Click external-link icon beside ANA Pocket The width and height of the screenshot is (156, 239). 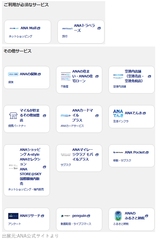tap(147, 152)
